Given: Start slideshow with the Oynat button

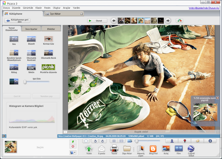Looking at the screenshot, I should 97,21.
